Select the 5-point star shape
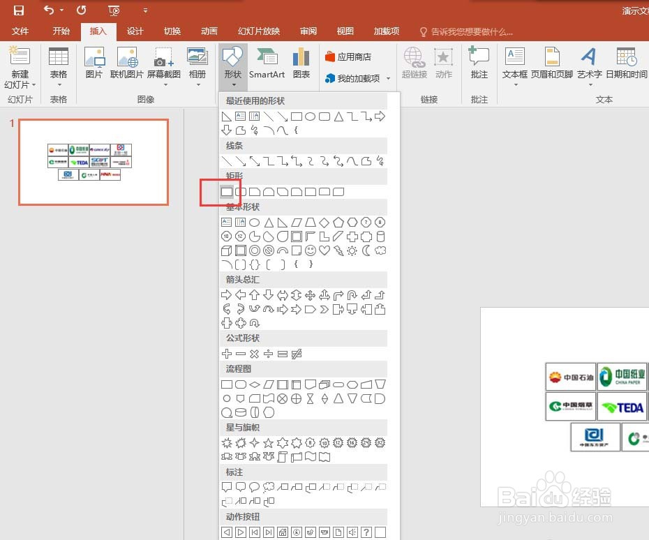649x540 pixels. pyautogui.click(x=268, y=443)
